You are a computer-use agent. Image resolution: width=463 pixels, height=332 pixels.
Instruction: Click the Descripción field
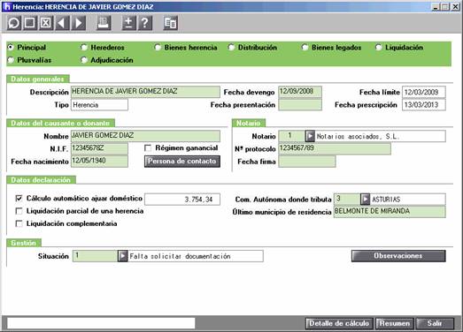(x=145, y=92)
